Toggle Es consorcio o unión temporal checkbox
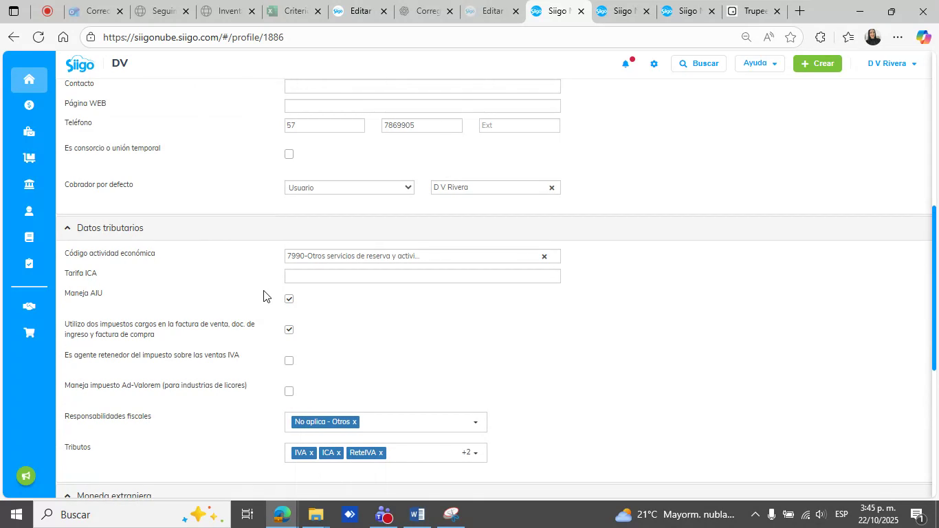Image resolution: width=939 pixels, height=528 pixels. pos(289,154)
